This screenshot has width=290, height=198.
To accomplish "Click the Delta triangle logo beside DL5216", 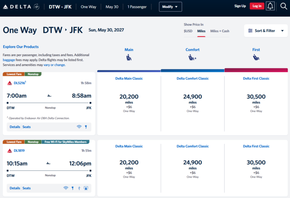I will (9, 83).
